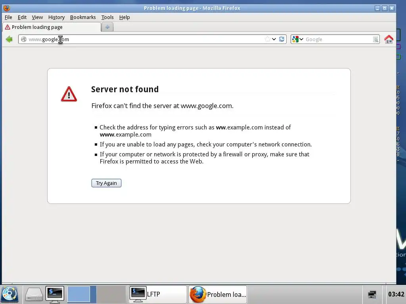The width and height of the screenshot is (406, 304).
Task: Open a new tab with the plus button
Action: click(107, 27)
